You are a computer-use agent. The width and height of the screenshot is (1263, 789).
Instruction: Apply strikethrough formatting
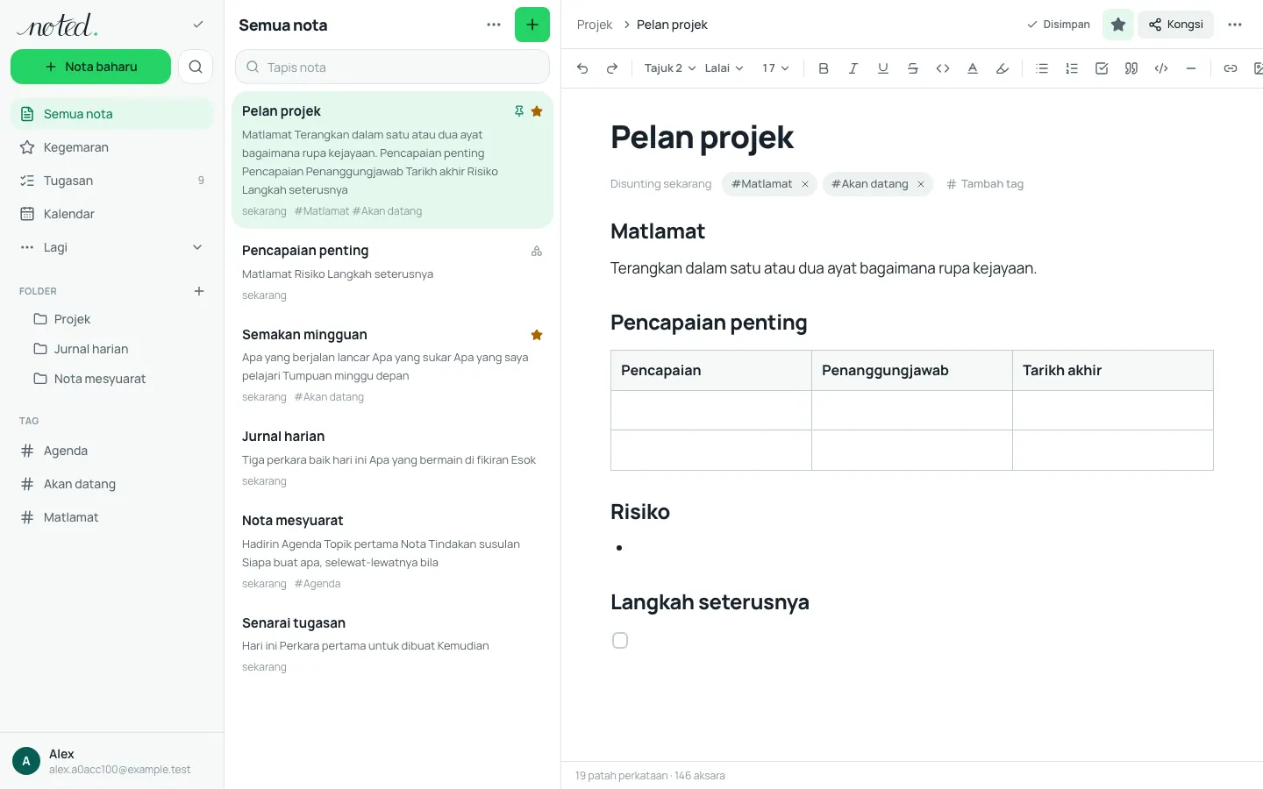click(x=913, y=68)
